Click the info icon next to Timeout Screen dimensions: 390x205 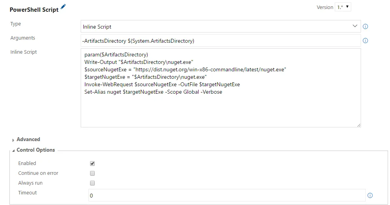[x=370, y=195]
